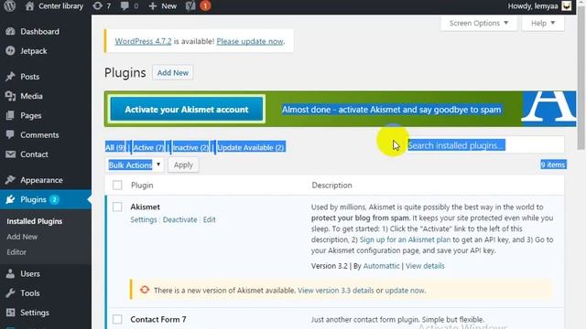Click Plugins update count badge 2

click(x=54, y=199)
